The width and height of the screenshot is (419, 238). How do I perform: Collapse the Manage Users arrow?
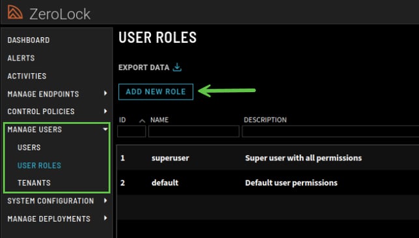pos(105,130)
